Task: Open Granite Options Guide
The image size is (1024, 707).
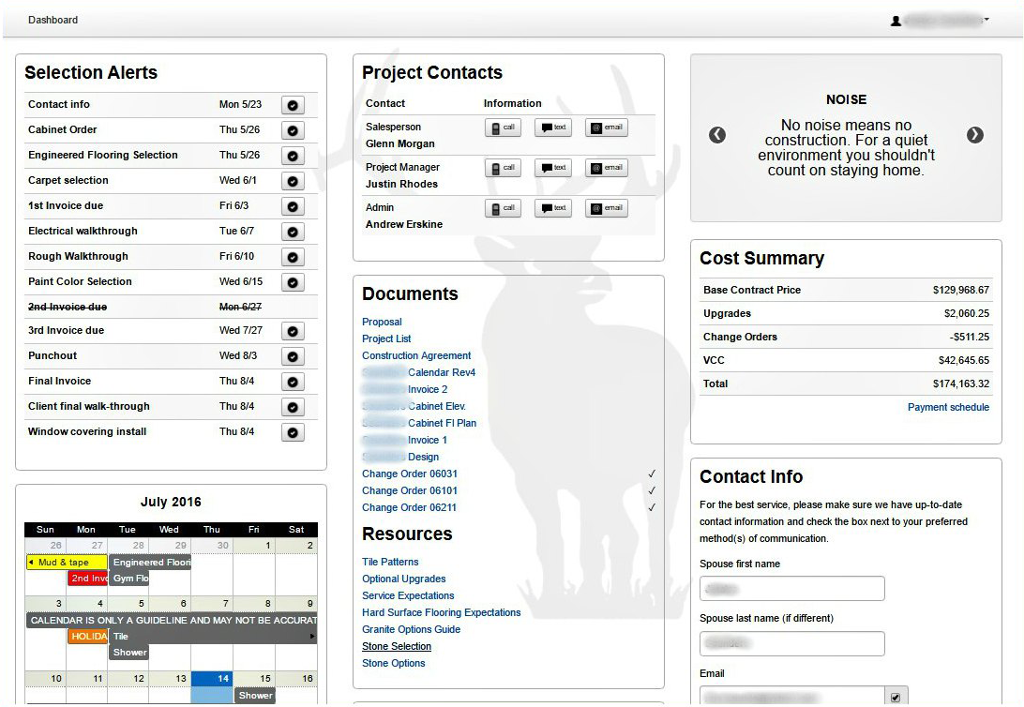Action: click(412, 630)
